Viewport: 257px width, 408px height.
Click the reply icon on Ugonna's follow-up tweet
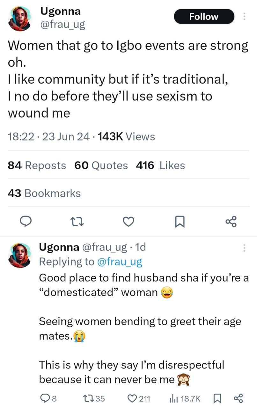click(46, 398)
